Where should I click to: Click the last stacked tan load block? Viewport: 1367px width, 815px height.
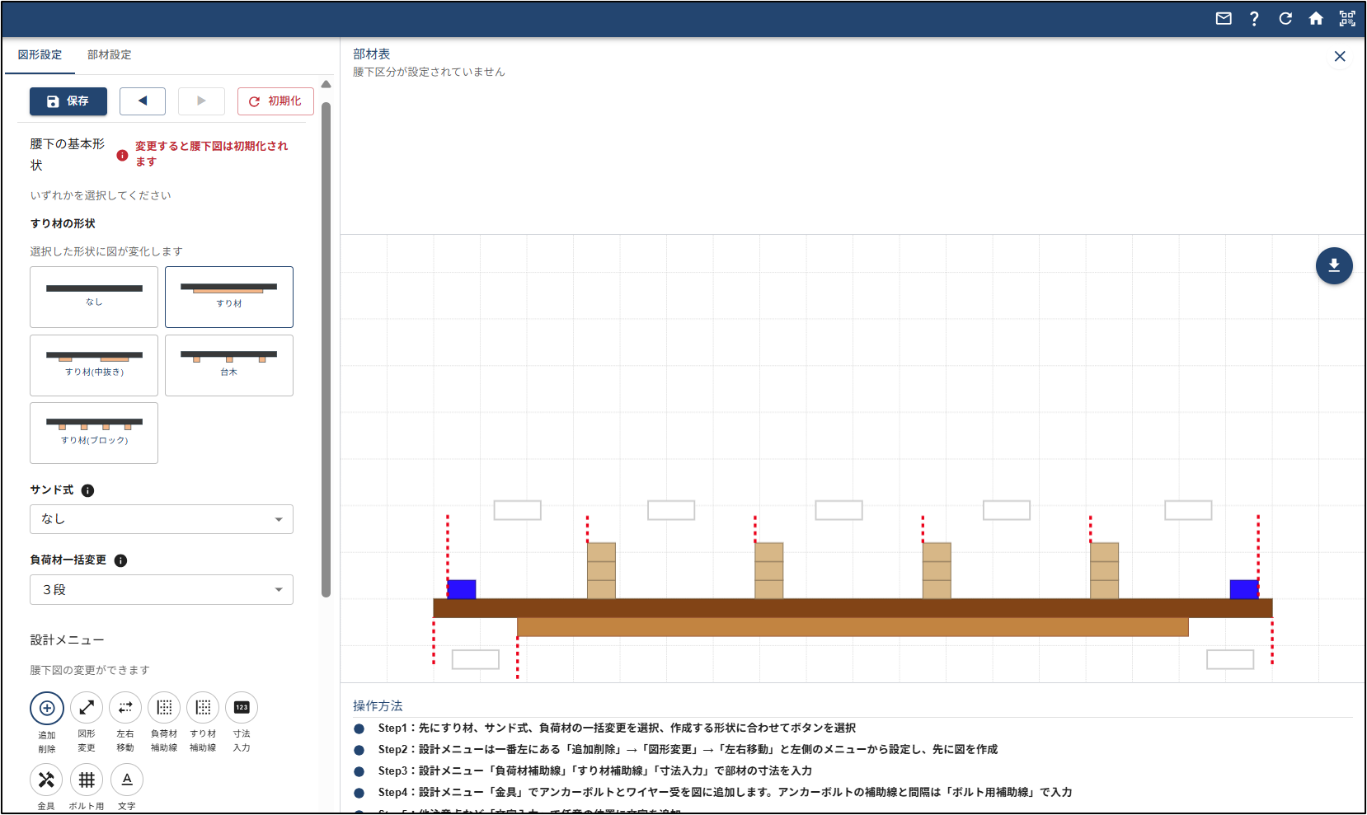point(1105,570)
